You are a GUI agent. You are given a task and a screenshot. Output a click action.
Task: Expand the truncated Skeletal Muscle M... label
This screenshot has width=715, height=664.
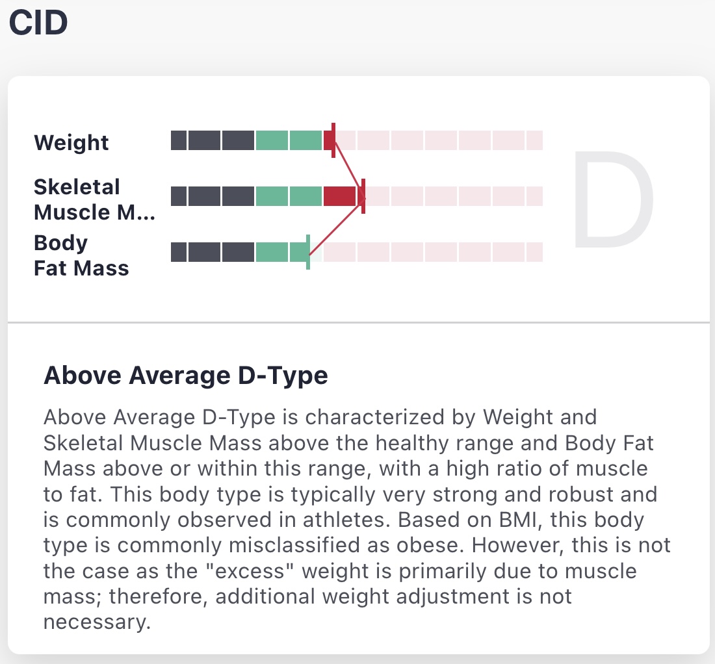(x=94, y=199)
